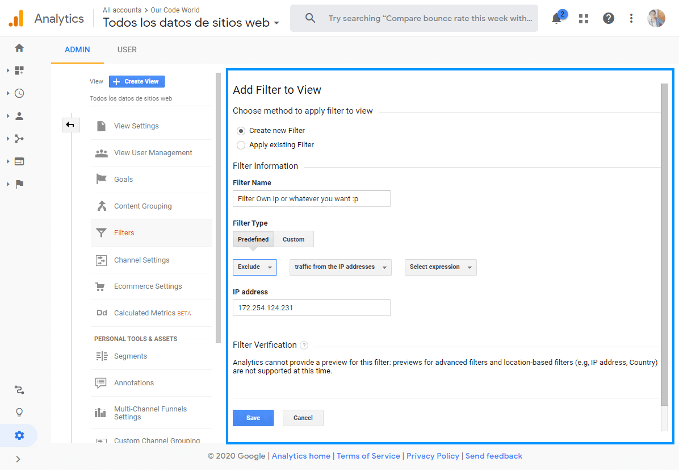
Task: Expand the Select expression dropdown
Action: (440, 267)
